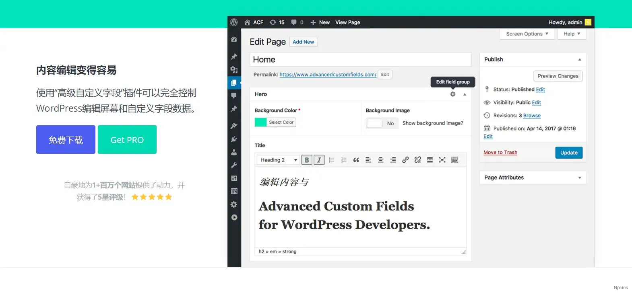Insert a Read More tag
This screenshot has height=294, width=632.
pos(430,160)
